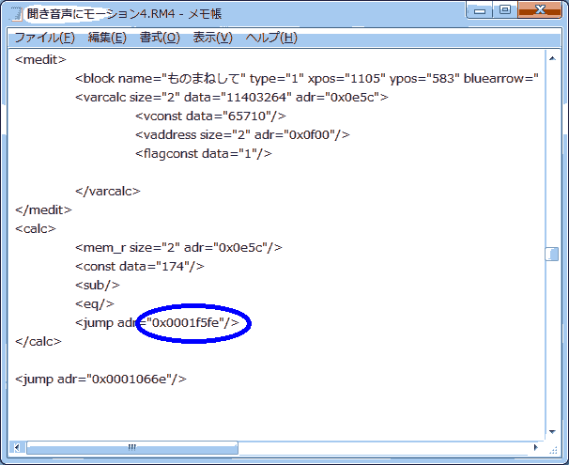Click the closing </varcalc> tag
The image size is (569, 465).
(107, 192)
